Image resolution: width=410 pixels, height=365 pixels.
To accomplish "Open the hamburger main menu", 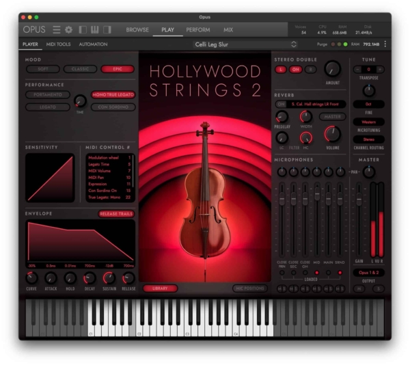I will point(56,30).
